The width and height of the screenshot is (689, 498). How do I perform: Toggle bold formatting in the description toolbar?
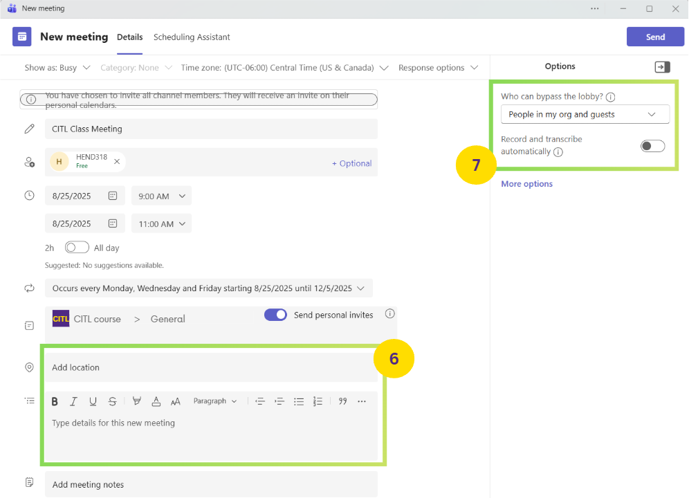[x=55, y=401]
